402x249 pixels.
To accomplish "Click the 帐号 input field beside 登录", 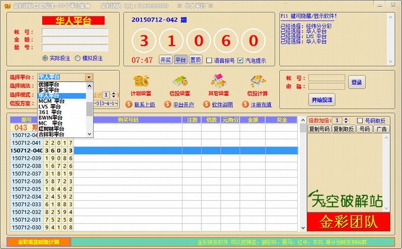I will pyautogui.click(x=326, y=78).
